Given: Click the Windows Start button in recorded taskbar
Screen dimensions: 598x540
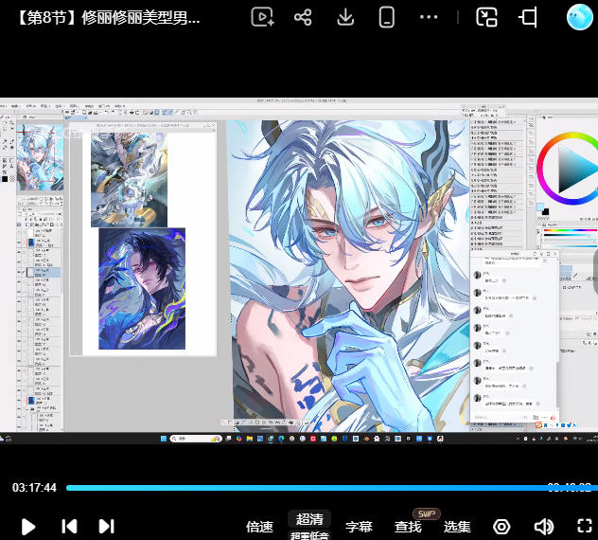Looking at the screenshot, I should [x=164, y=439].
